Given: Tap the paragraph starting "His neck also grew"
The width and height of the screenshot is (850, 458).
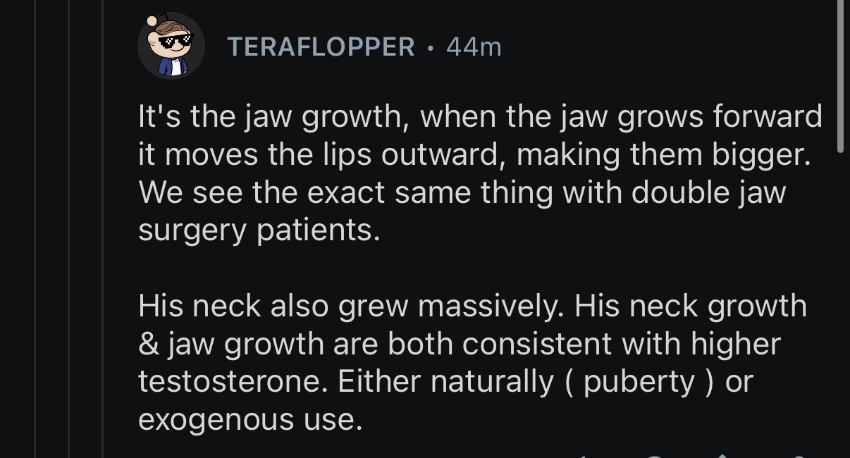Looking at the screenshot, I should 472,364.
